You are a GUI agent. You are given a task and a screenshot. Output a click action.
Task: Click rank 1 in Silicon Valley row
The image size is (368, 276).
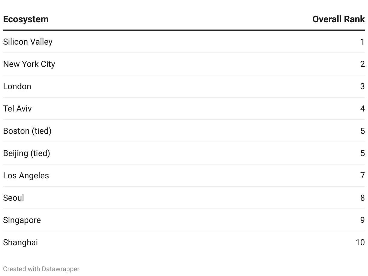tap(363, 42)
